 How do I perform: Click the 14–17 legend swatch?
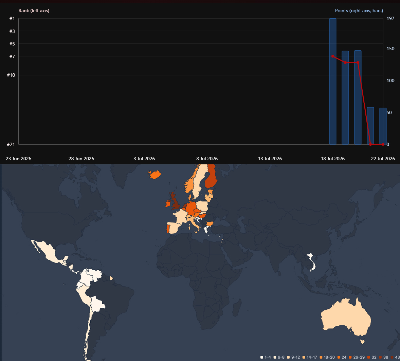tap(304, 357)
